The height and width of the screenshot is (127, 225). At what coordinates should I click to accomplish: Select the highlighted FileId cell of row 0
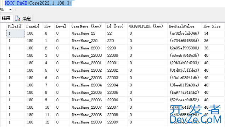click(16, 34)
